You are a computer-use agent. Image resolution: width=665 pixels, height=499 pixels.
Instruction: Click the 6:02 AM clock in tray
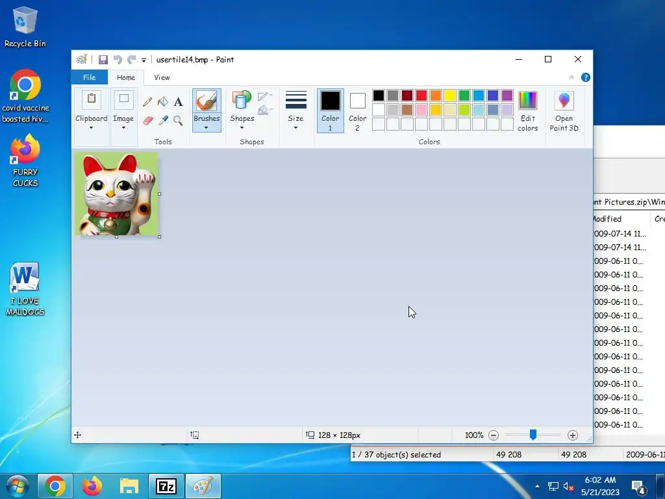point(600,480)
